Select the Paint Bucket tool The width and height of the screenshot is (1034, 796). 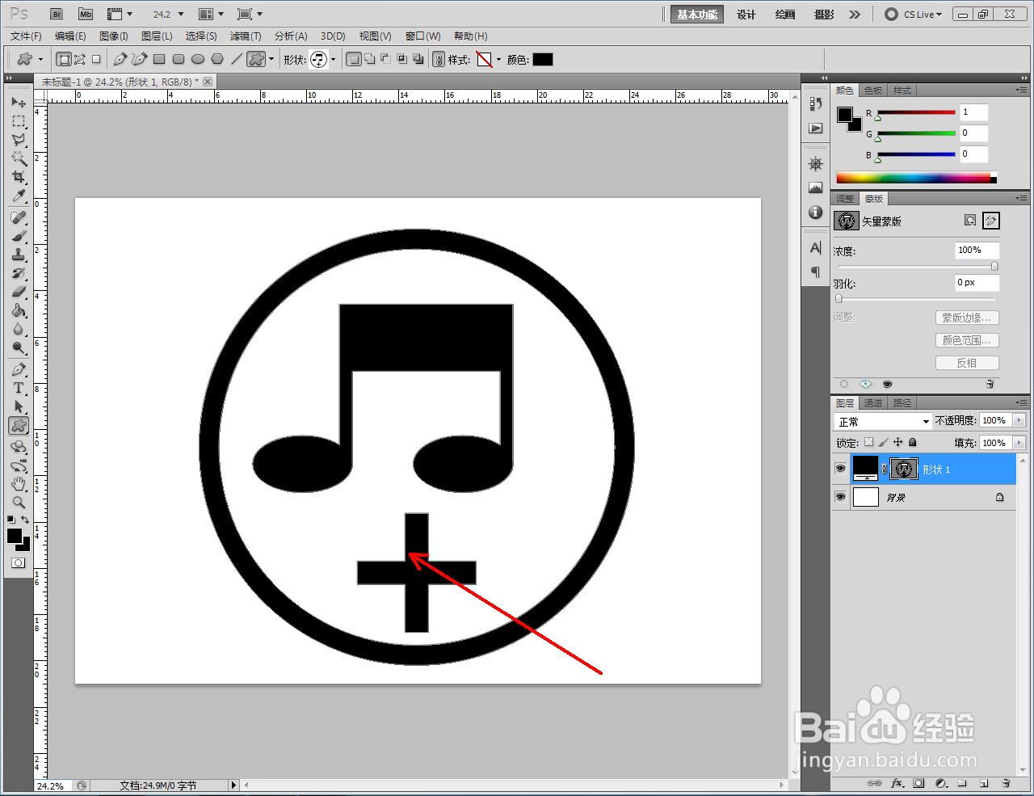coord(19,310)
